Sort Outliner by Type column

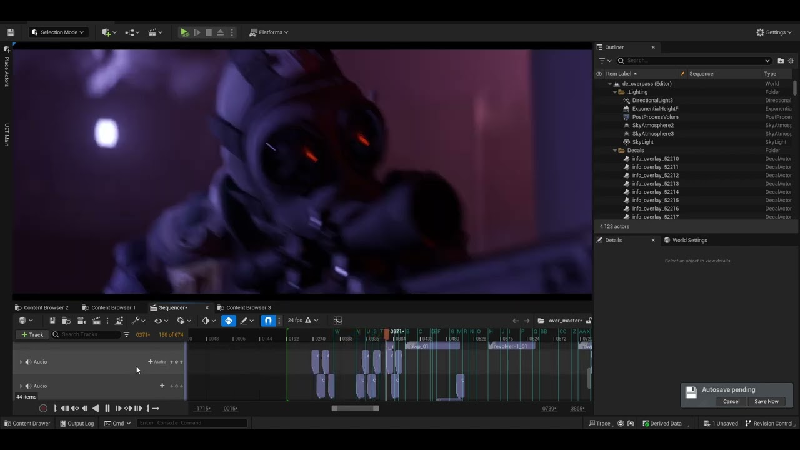(770, 74)
